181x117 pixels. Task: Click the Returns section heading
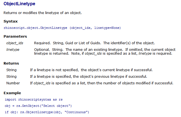[x=11, y=63]
